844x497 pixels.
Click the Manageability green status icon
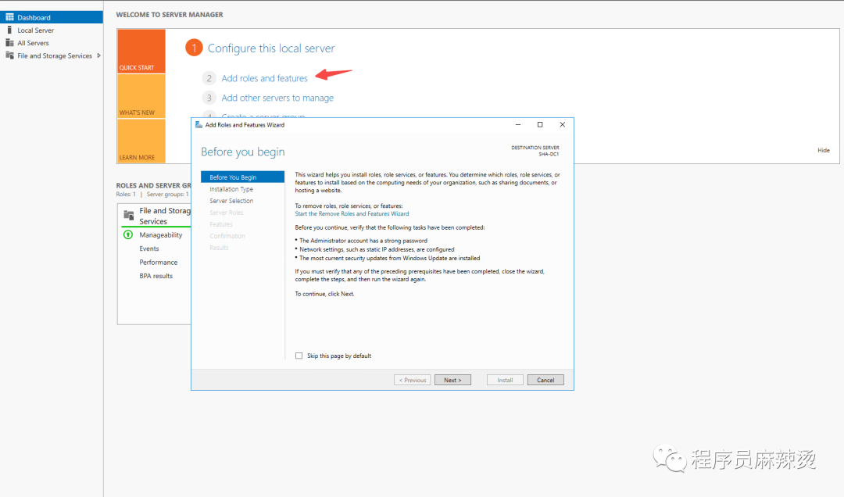[x=128, y=234]
